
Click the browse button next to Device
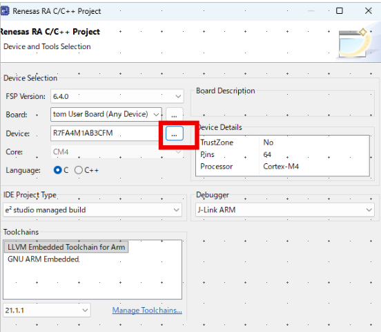[174, 133]
